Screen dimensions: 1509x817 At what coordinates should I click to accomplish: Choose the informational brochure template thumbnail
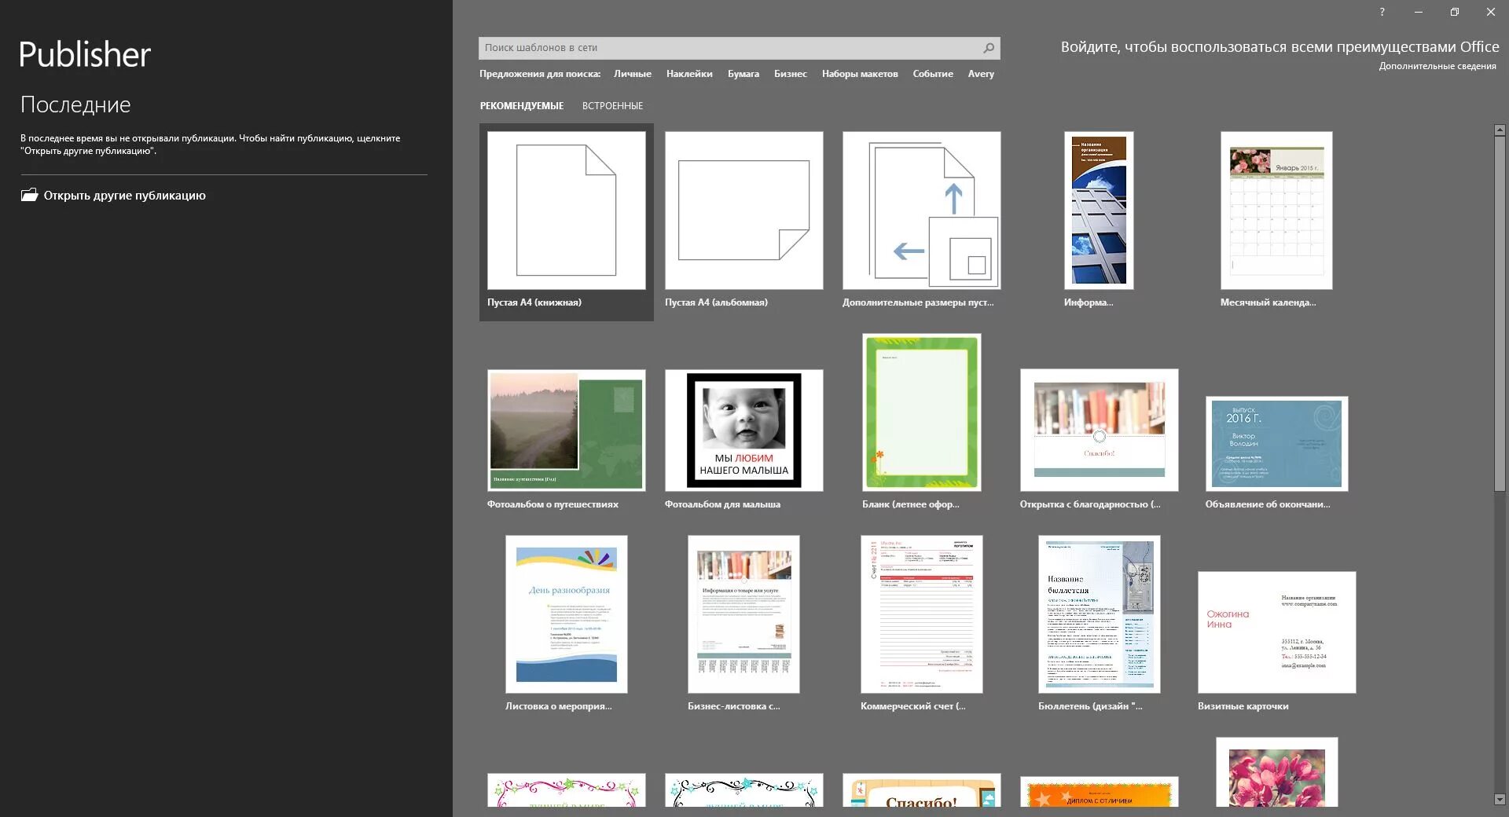point(1099,211)
